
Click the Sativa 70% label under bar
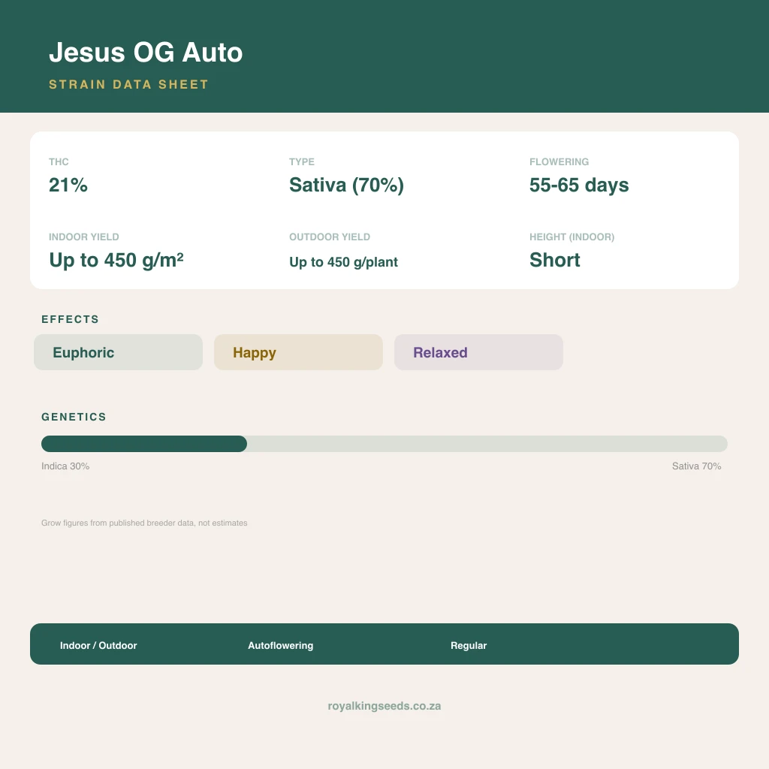(696, 466)
